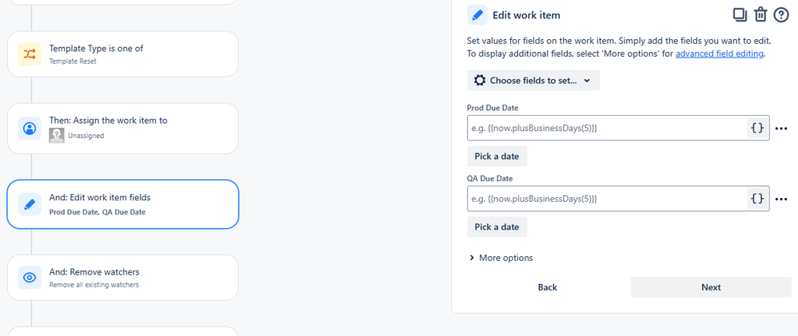Click the gear icon in Choose fields
The width and height of the screenshot is (798, 336).
tap(480, 81)
